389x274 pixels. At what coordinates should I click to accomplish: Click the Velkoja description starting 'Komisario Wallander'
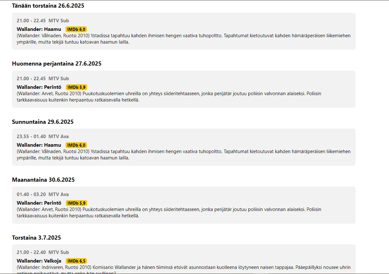(184, 267)
